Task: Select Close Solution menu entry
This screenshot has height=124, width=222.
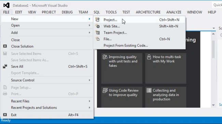Action: (x=47, y=46)
